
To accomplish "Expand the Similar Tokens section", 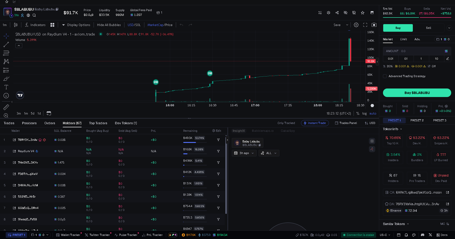I will click(x=397, y=224).
